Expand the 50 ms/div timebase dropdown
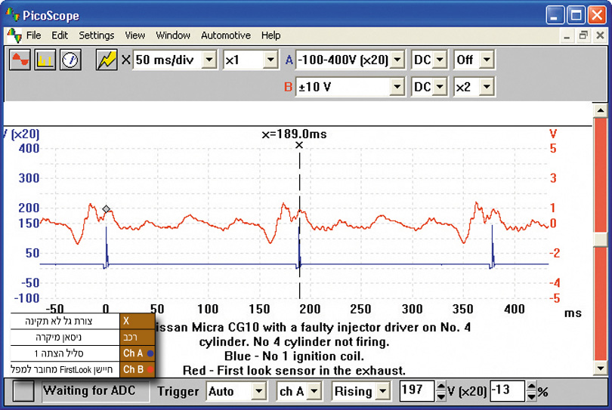The width and height of the screenshot is (612, 410). tap(210, 60)
